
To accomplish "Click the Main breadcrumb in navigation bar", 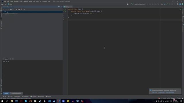I will pyautogui.click(x=10, y=4).
